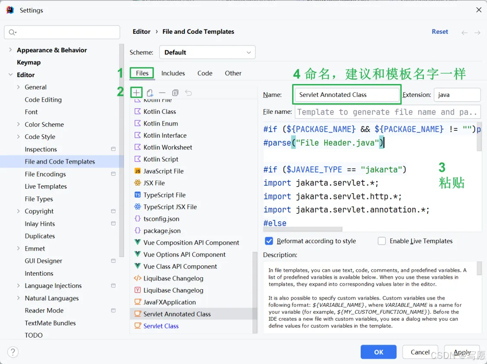Click the OK button
This screenshot has width=487, height=364.
(x=378, y=352)
